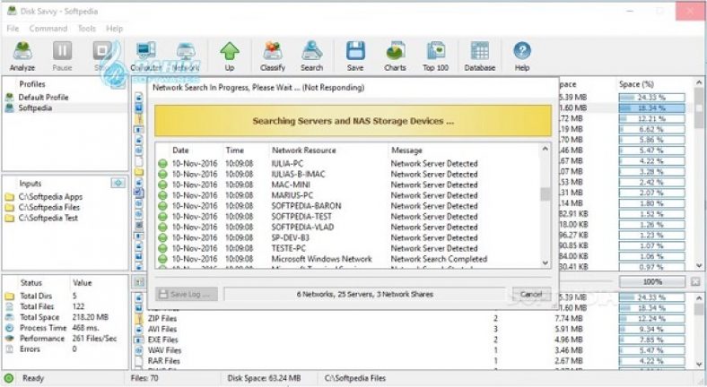
Task: Click the Pause toolbar icon
Action: click(x=62, y=56)
